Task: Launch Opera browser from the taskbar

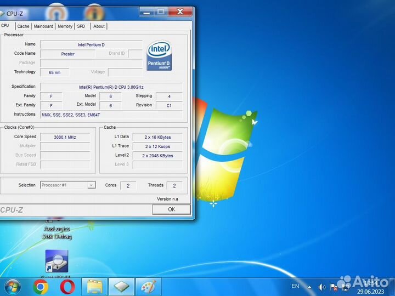Action: (67, 287)
